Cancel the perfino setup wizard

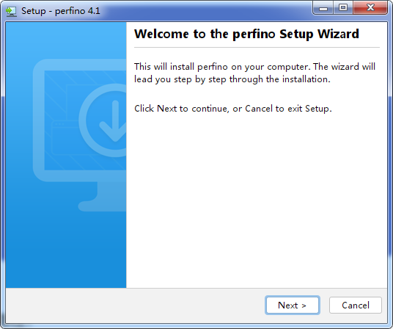356,305
